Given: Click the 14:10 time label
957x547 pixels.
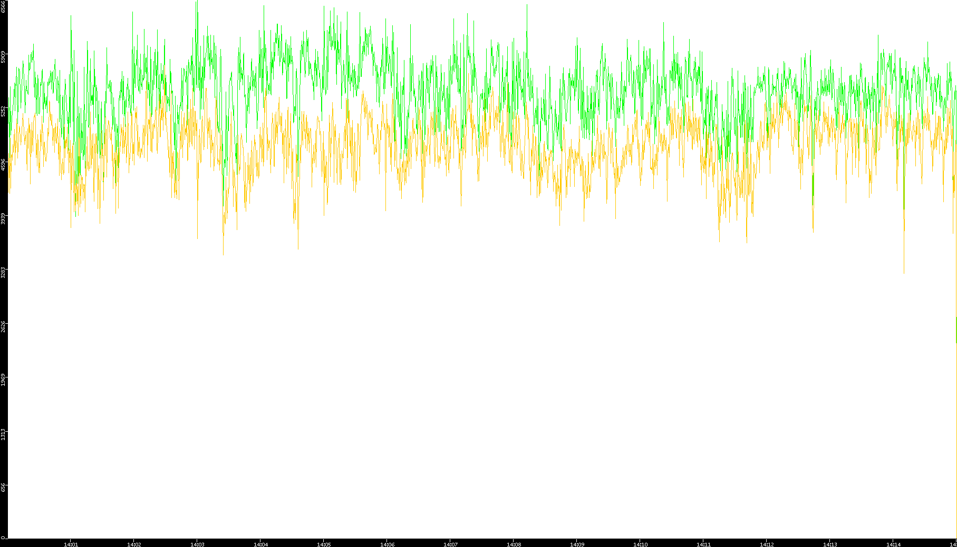Looking at the screenshot, I should tap(640, 544).
